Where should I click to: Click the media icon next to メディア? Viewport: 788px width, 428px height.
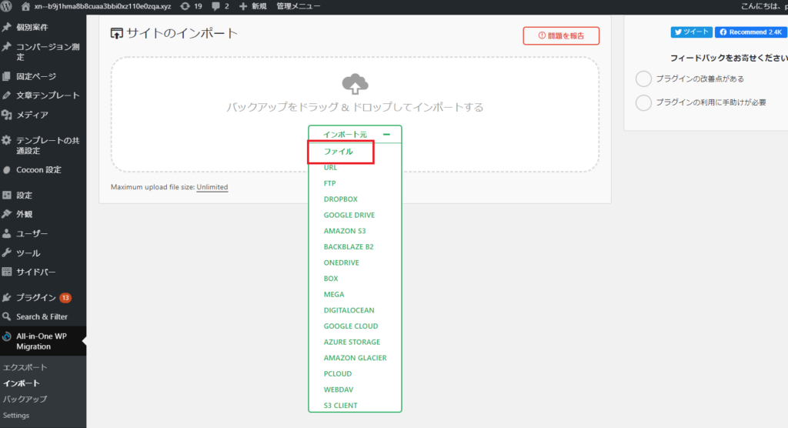tap(6, 115)
